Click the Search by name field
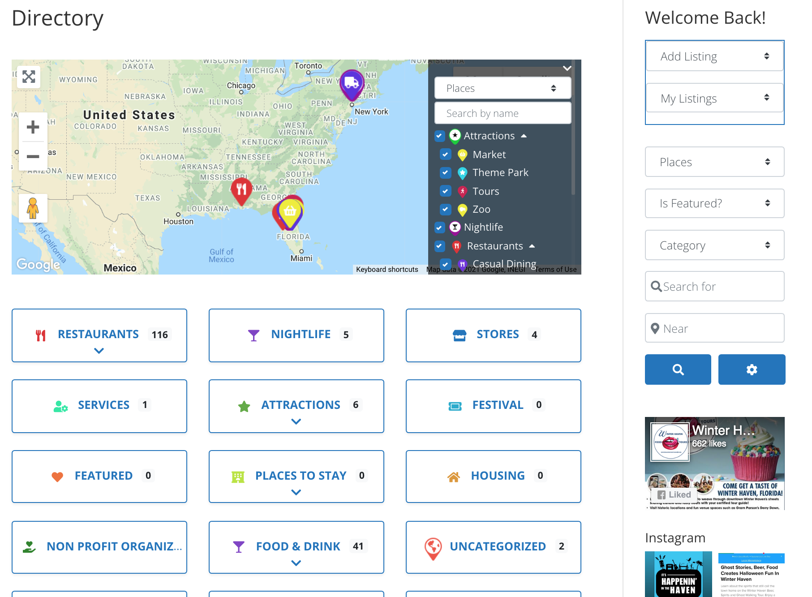 tap(503, 113)
